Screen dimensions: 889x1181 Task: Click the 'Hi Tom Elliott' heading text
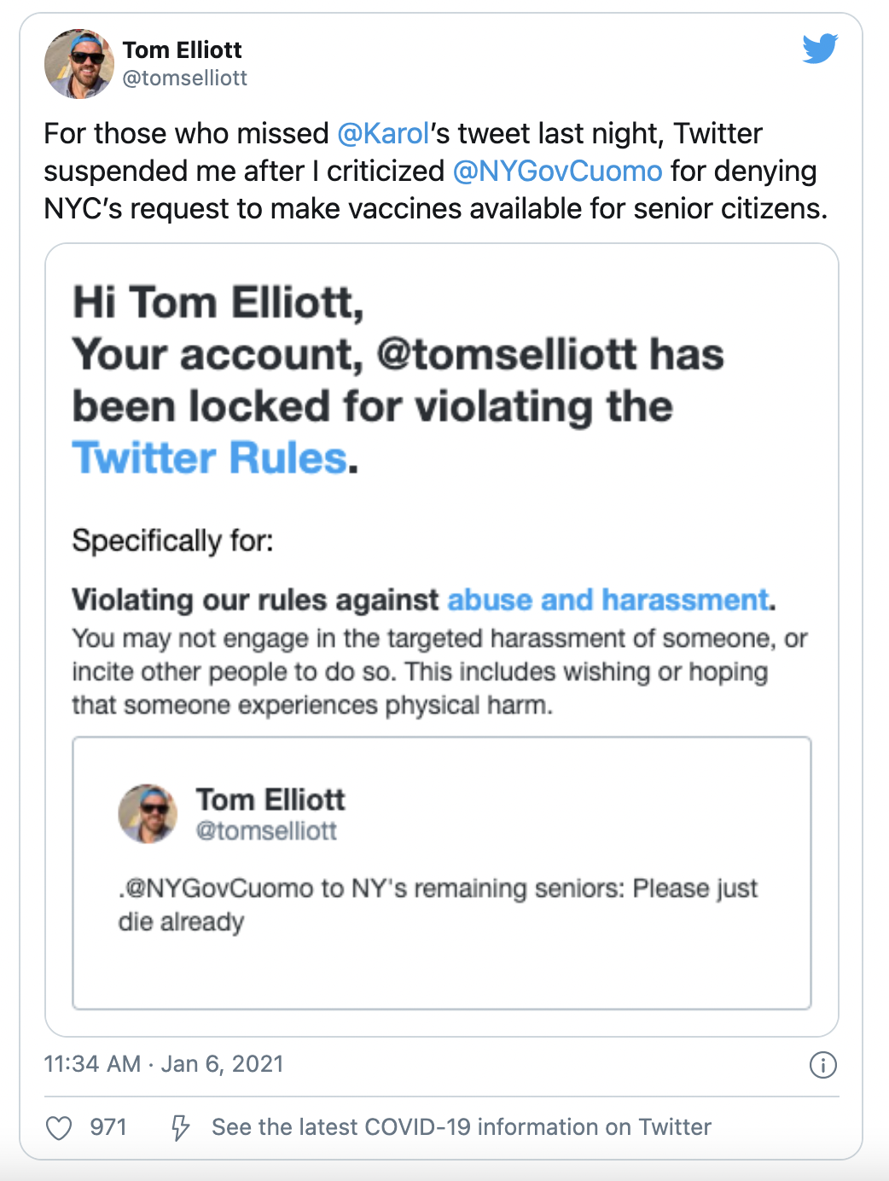point(218,303)
